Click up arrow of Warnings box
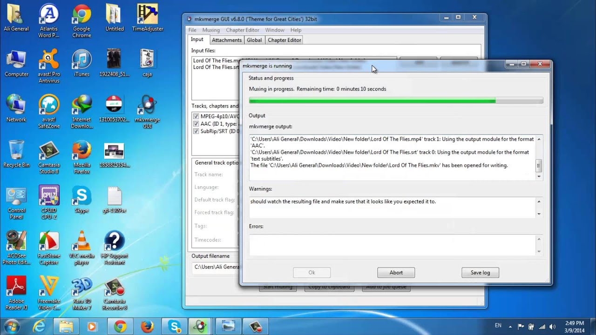 tap(539, 201)
